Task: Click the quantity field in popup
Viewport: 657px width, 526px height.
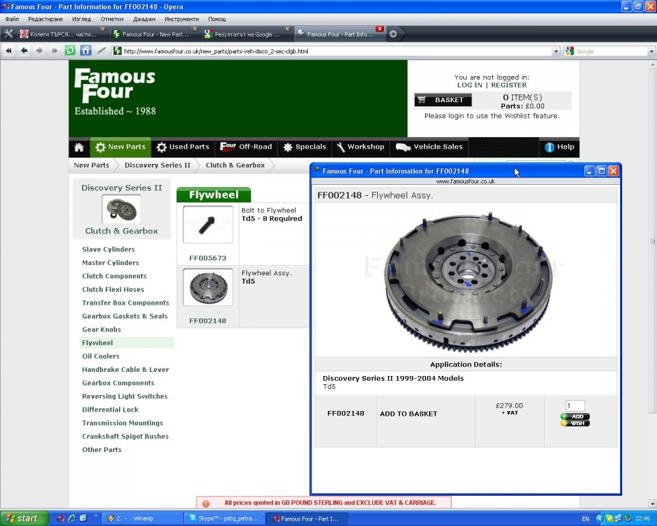Action: point(575,405)
